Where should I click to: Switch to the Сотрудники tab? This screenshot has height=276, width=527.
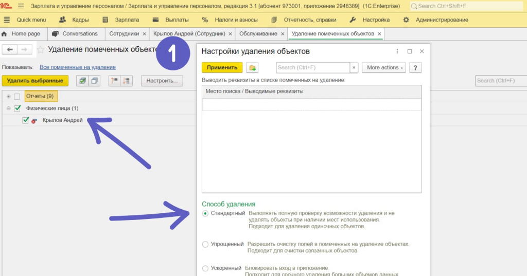(x=124, y=34)
